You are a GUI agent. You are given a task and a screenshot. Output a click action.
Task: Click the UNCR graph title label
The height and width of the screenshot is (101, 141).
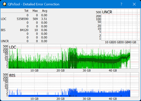coord(107,12)
